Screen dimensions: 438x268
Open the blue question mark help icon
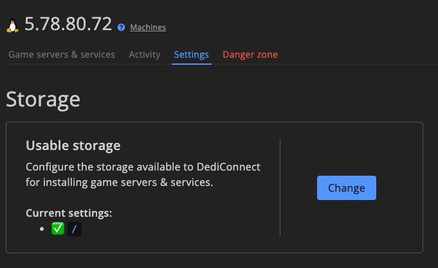121,28
